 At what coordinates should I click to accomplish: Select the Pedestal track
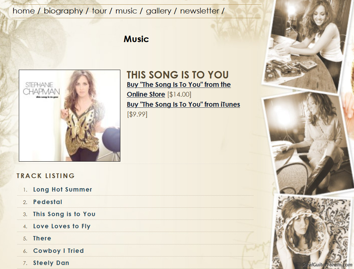(x=48, y=202)
